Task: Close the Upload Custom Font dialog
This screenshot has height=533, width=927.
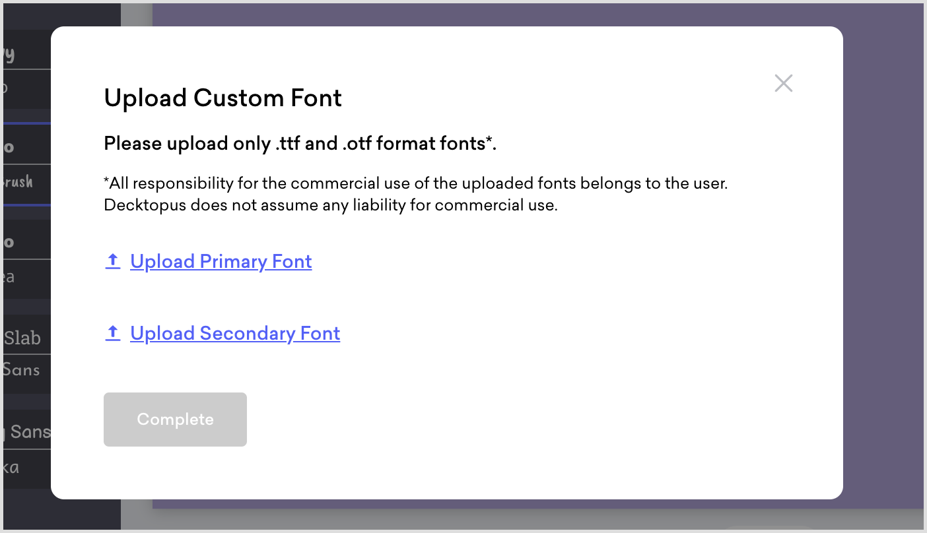Action: pyautogui.click(x=784, y=83)
